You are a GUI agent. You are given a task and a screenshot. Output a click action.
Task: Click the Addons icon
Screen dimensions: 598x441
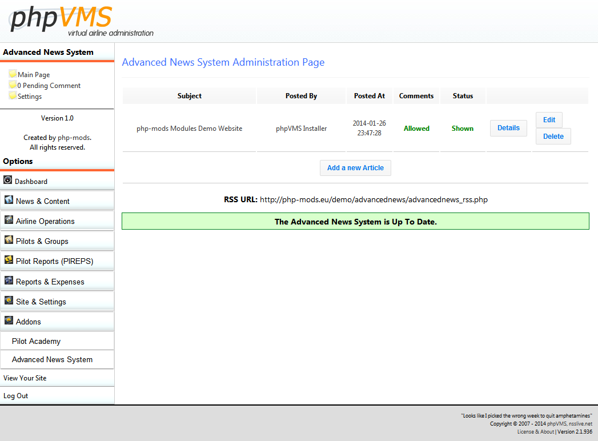[x=9, y=320]
